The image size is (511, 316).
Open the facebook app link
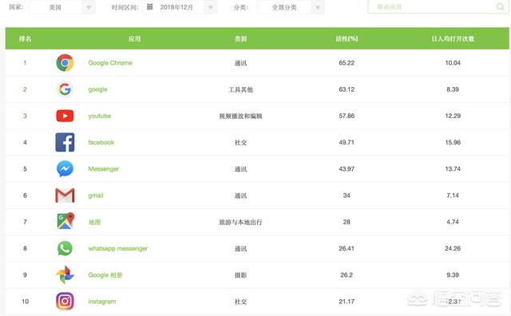point(101,142)
